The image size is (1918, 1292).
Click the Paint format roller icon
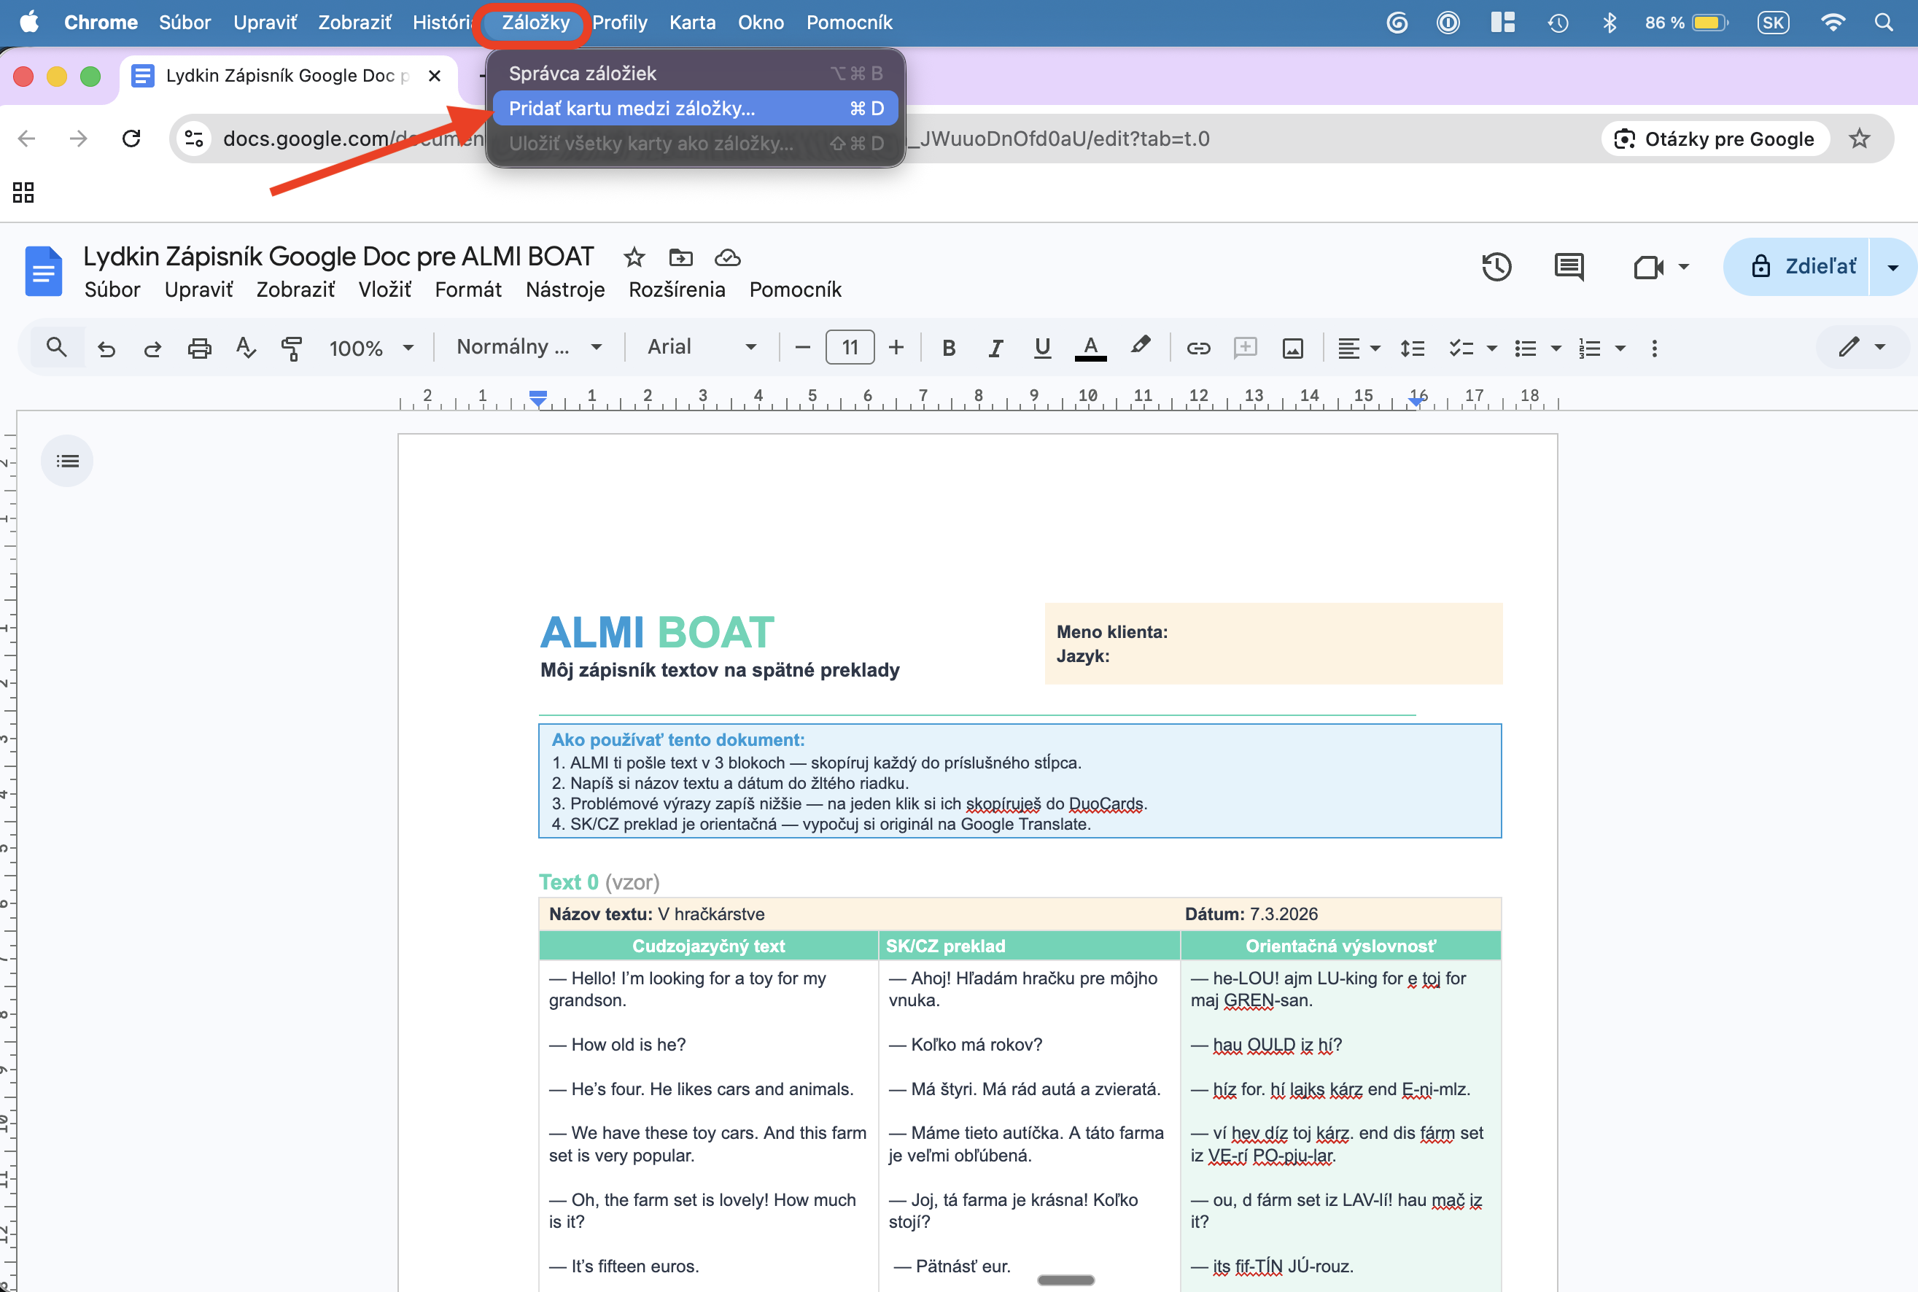[291, 349]
